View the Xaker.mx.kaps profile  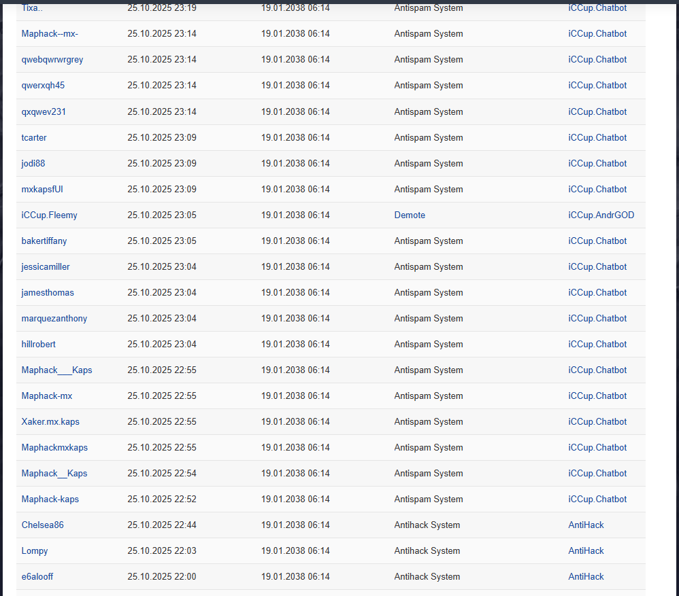[x=50, y=422]
